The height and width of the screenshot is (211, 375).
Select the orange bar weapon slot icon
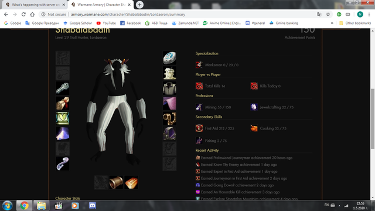[x=131, y=182]
